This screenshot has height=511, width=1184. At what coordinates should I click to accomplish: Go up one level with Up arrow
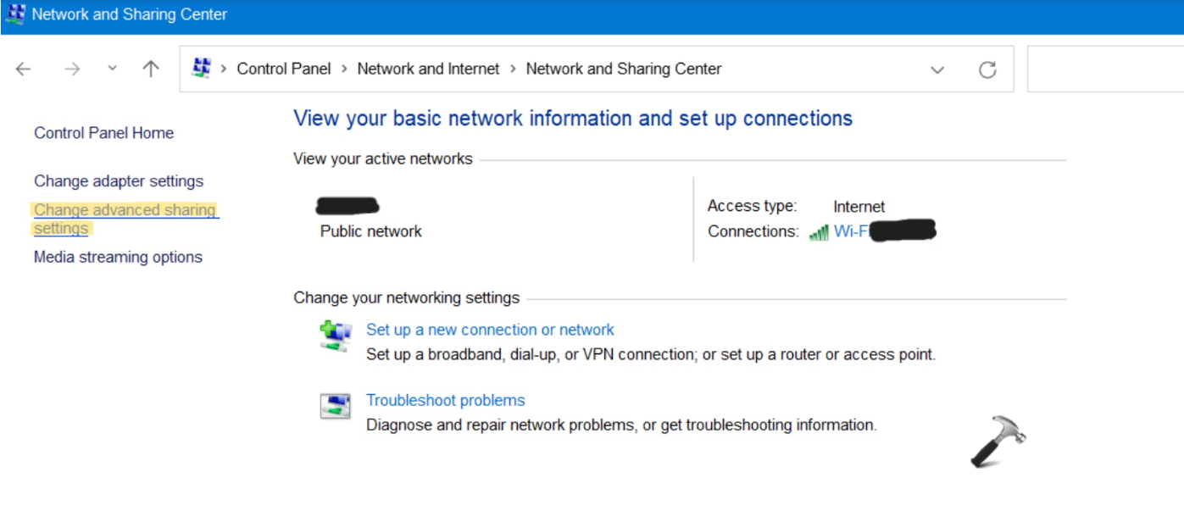click(151, 69)
